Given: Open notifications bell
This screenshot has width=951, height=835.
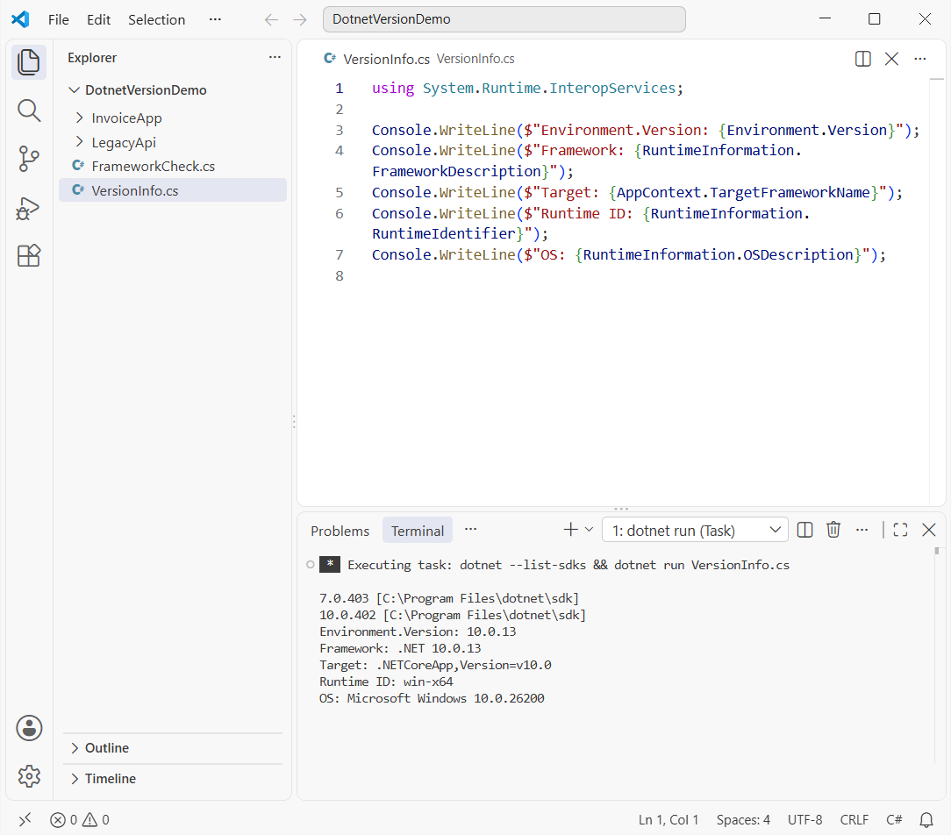Looking at the screenshot, I should tap(926, 820).
